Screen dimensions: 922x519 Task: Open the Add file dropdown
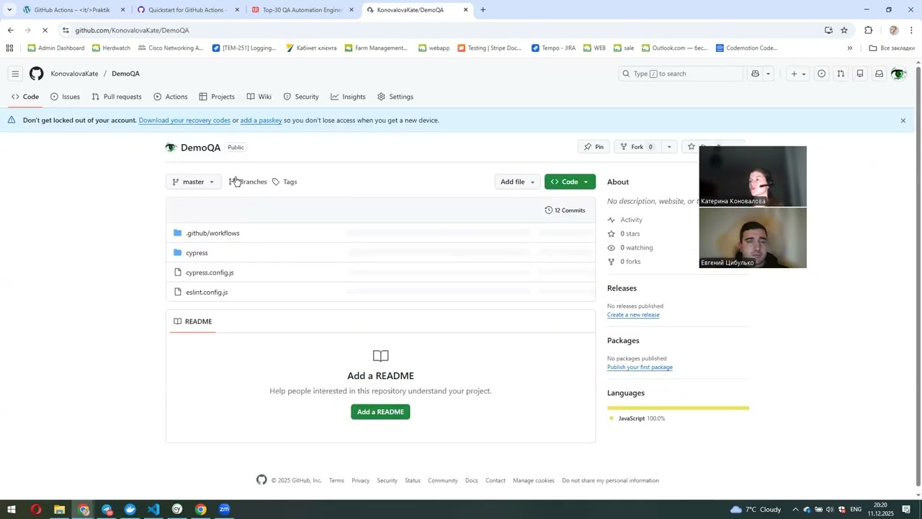517,182
